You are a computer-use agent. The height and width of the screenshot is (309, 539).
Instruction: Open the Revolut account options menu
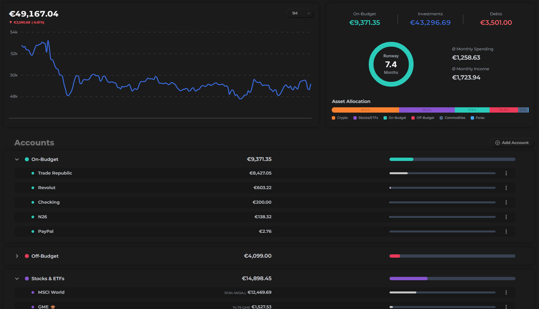point(506,187)
